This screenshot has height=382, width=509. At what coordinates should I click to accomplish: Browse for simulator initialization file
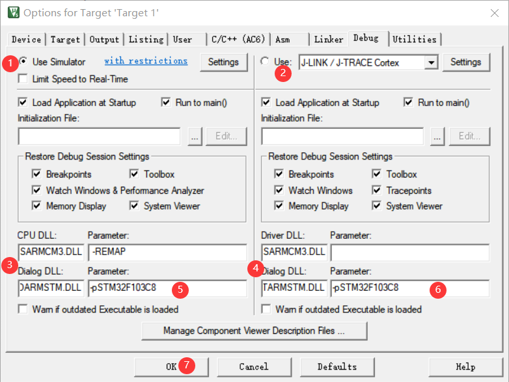point(195,136)
